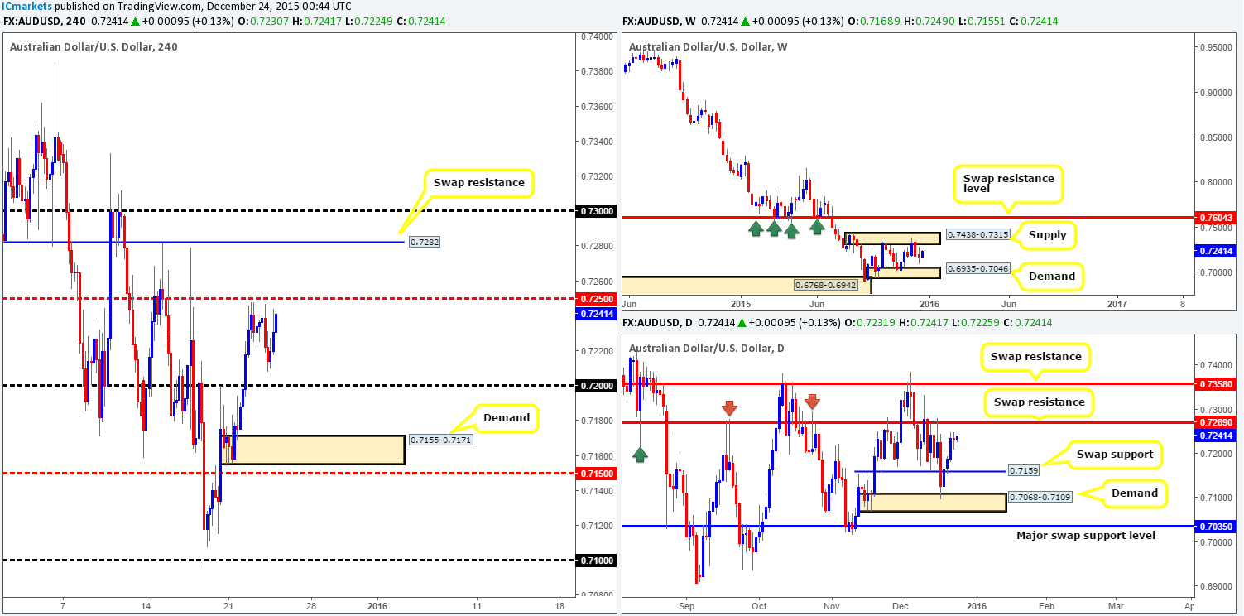
Task: Select the Demand callout on daily chart
Action: pos(1134,493)
